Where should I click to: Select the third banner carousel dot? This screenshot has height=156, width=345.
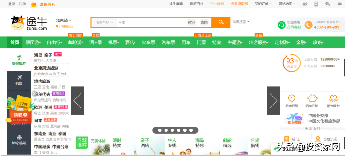pyautogui.click(x=172, y=130)
